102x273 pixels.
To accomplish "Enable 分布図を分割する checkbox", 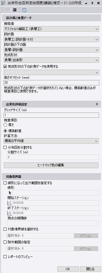I will coord(5,148).
